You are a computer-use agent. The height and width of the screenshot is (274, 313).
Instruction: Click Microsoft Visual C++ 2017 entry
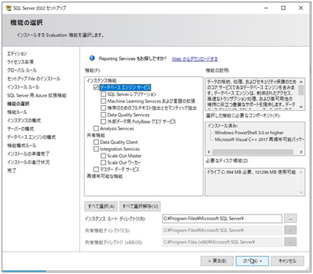[x=260, y=140]
